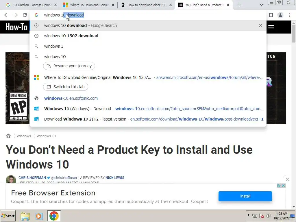Follow the Windows breadcrumb link
This screenshot has width=296, height=222.
click(24, 136)
